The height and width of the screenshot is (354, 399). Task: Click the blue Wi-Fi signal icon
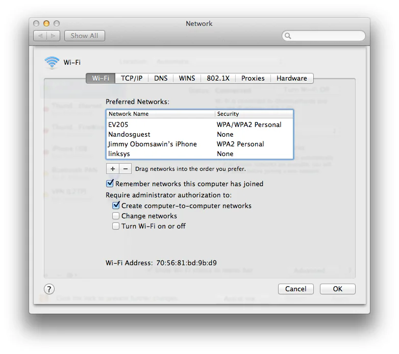52,62
